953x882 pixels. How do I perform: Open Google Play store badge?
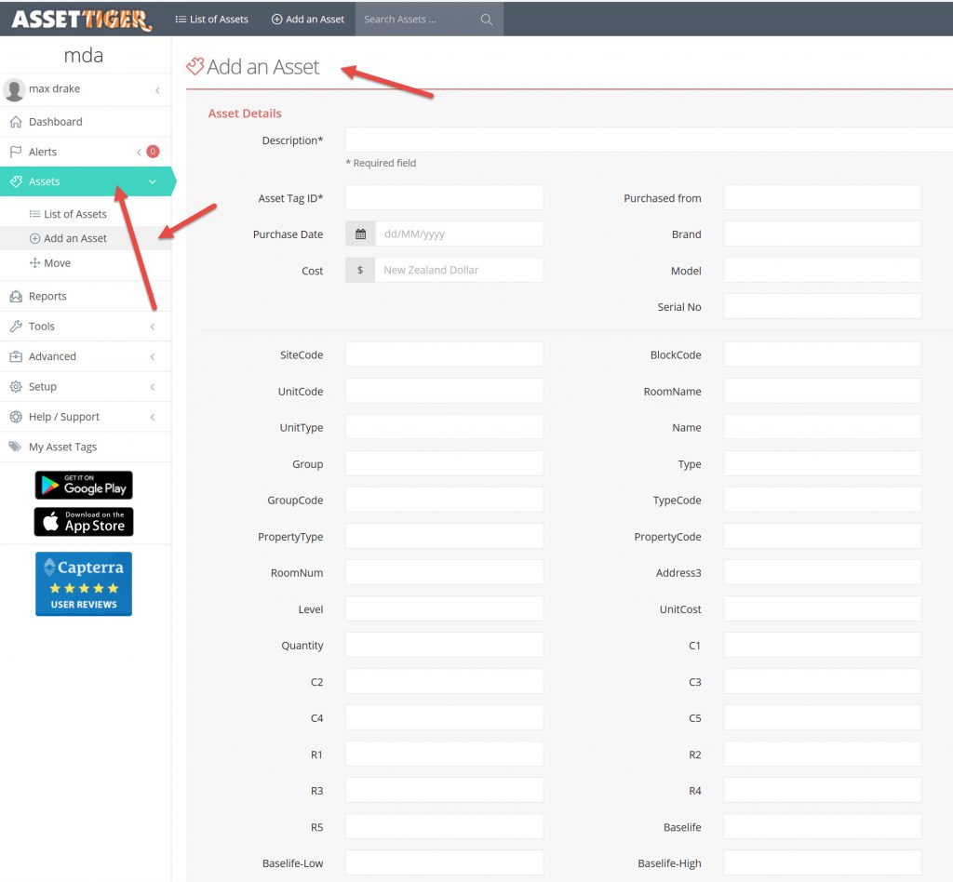click(84, 485)
